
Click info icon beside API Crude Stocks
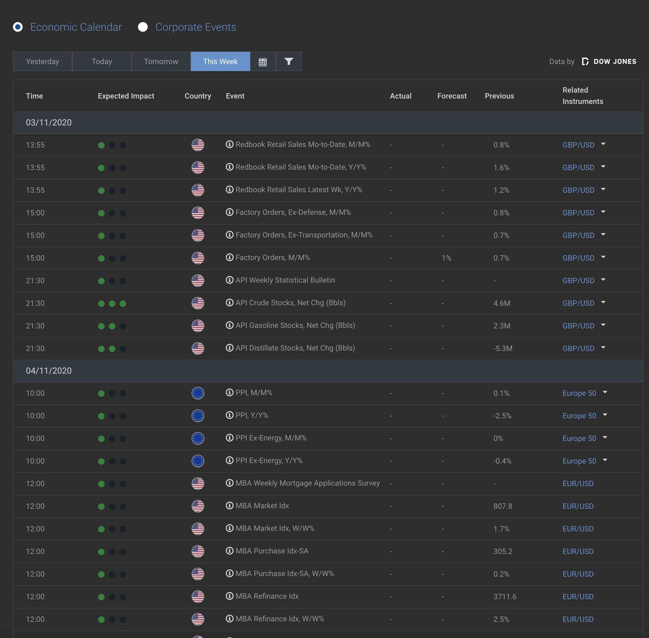click(229, 303)
